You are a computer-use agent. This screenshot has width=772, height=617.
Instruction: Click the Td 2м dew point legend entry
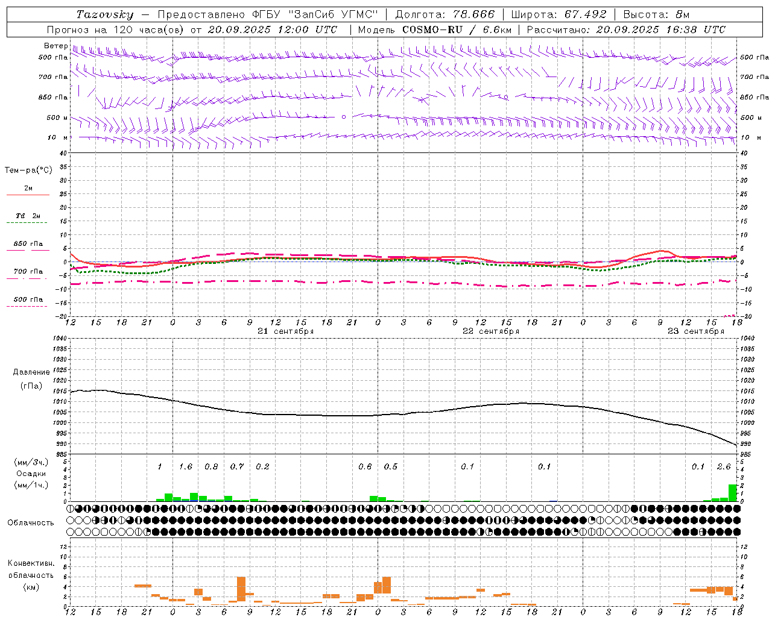pyautogui.click(x=28, y=216)
